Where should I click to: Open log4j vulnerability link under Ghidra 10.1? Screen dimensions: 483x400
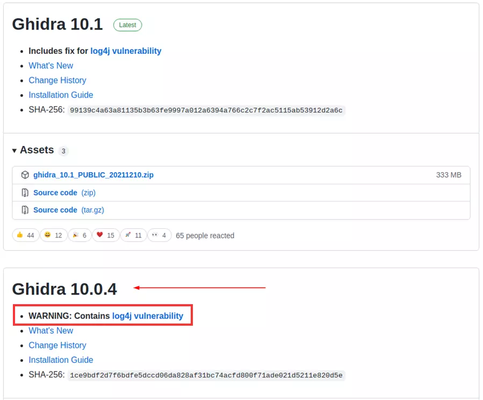[x=126, y=51]
